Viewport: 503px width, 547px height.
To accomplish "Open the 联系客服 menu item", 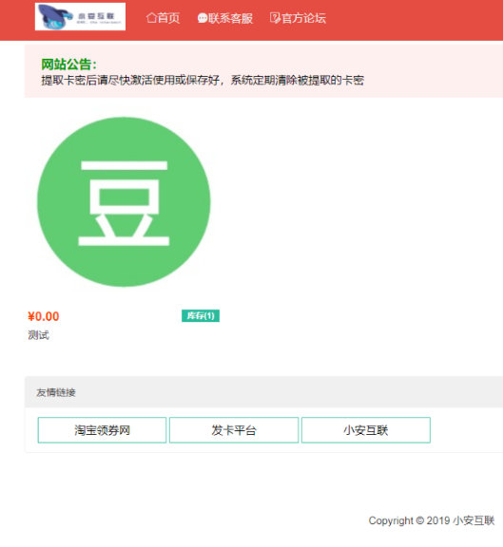I will click(x=225, y=18).
